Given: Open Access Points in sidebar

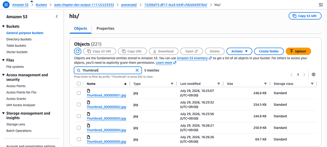Looking at the screenshot, I should (x=16, y=86).
